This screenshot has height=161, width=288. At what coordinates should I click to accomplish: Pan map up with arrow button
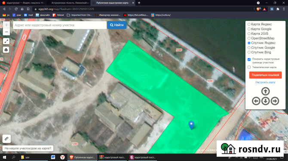click(265, 91)
